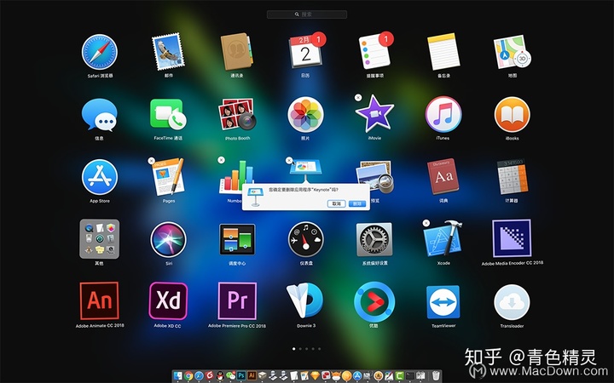Open iTunes
This screenshot has height=383, width=614.
[443, 115]
